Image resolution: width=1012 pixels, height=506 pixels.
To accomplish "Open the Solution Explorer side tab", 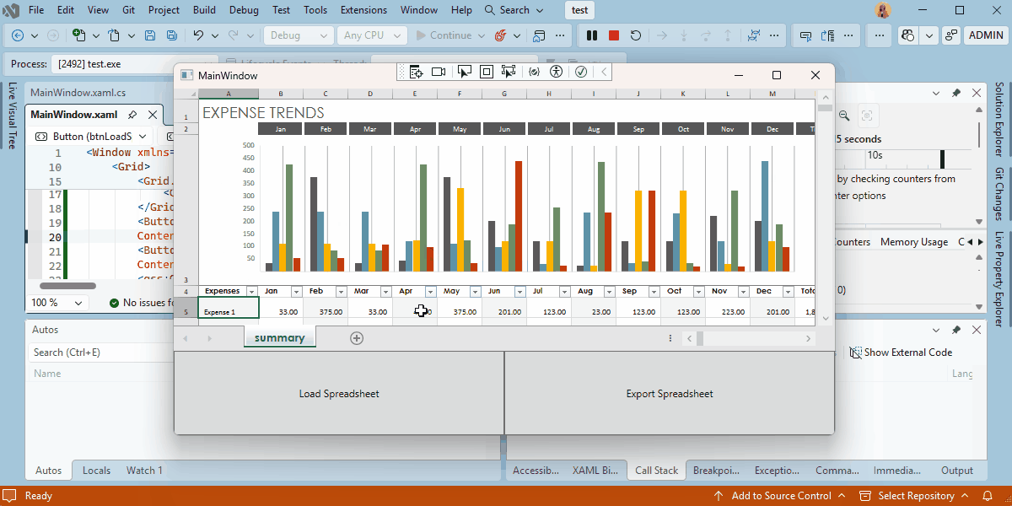I will coord(999,120).
